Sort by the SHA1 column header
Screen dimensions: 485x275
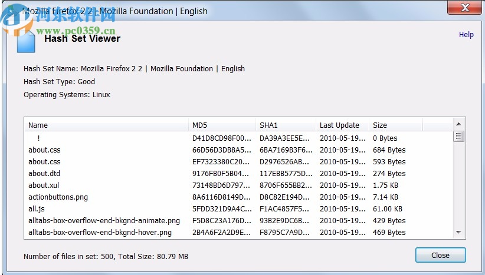pos(286,125)
